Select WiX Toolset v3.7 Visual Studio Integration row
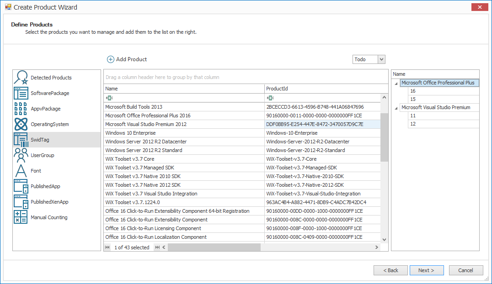Screen dimensions: 492x284 pos(242,194)
